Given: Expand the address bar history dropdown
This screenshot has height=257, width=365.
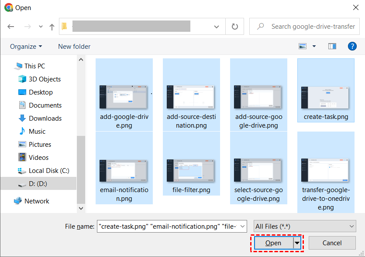Looking at the screenshot, I should coord(217,26).
